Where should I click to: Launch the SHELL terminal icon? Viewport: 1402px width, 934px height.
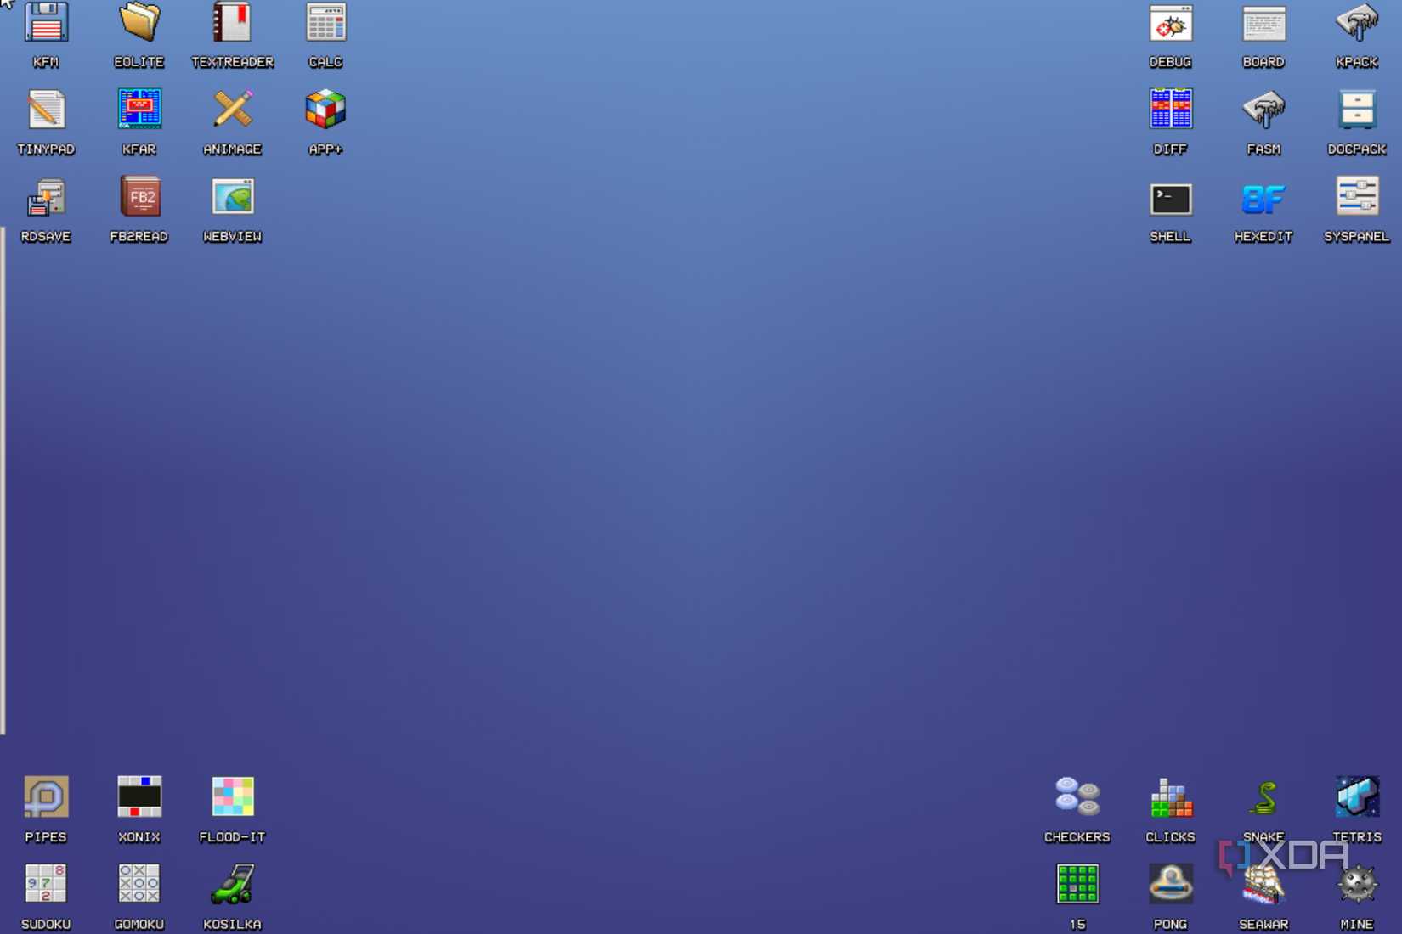click(1171, 199)
